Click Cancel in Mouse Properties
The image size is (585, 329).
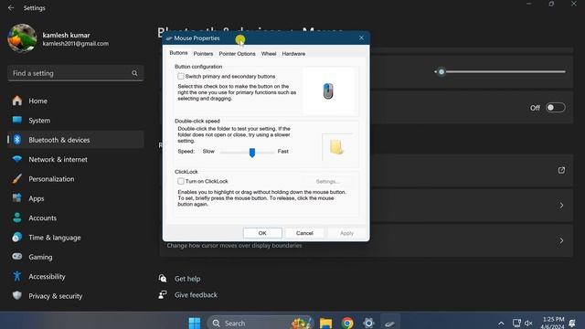[304, 233]
